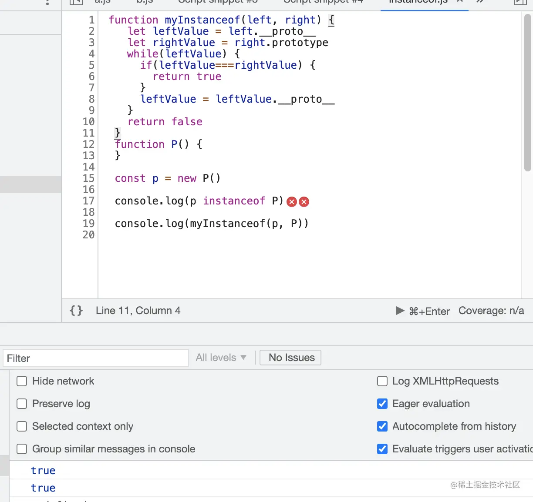Image resolution: width=533 pixels, height=502 pixels.
Task: Click the Coverage: n/a status text
Action: [491, 311]
